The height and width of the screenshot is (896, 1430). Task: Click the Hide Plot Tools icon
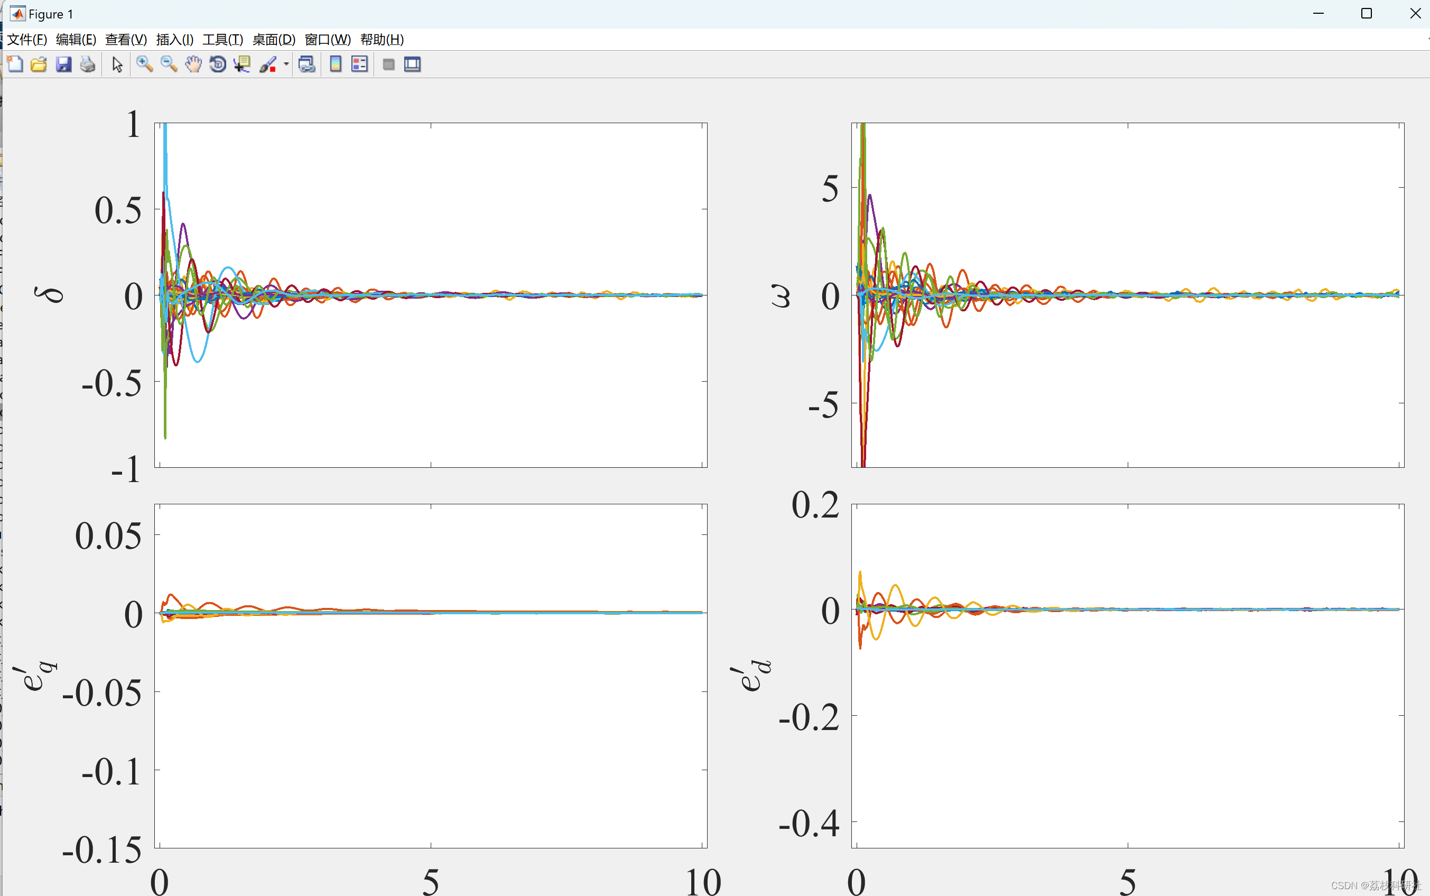click(x=388, y=64)
